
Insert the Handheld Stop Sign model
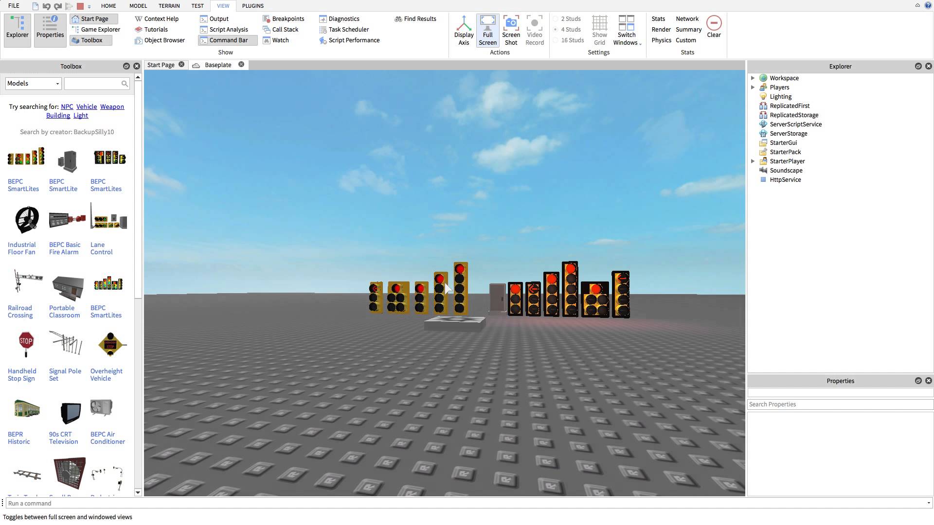tap(26, 356)
